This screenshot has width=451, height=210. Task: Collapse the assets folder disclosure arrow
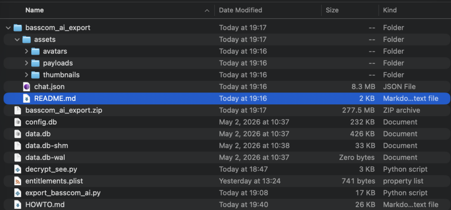(17, 40)
